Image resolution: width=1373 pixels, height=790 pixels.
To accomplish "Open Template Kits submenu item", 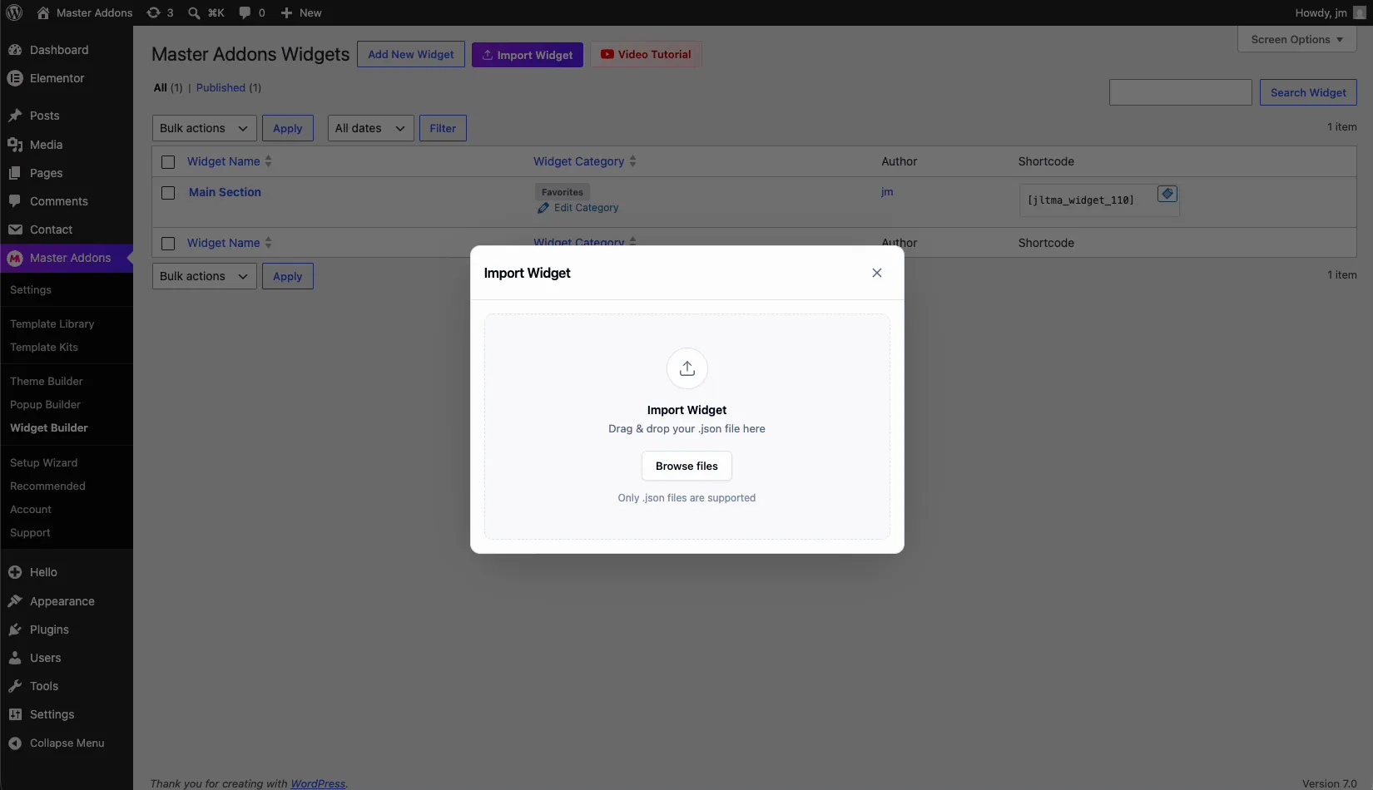I will (x=44, y=347).
